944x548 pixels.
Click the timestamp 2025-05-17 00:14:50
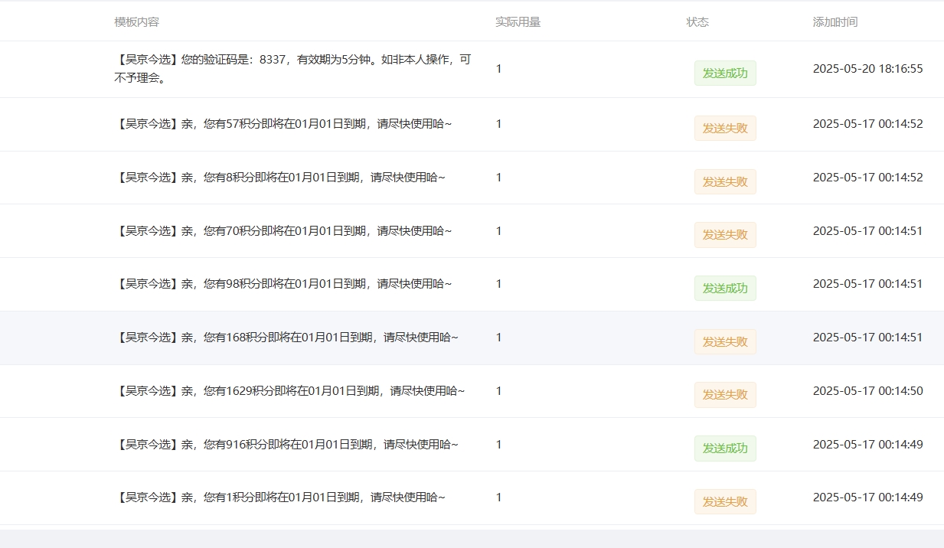point(867,390)
